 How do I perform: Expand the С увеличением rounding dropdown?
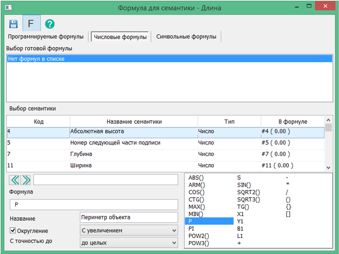[129, 230]
